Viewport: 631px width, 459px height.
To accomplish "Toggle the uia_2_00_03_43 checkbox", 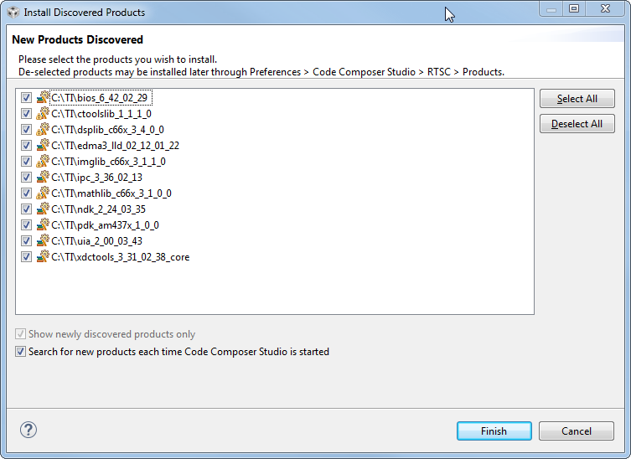I will (x=26, y=240).
